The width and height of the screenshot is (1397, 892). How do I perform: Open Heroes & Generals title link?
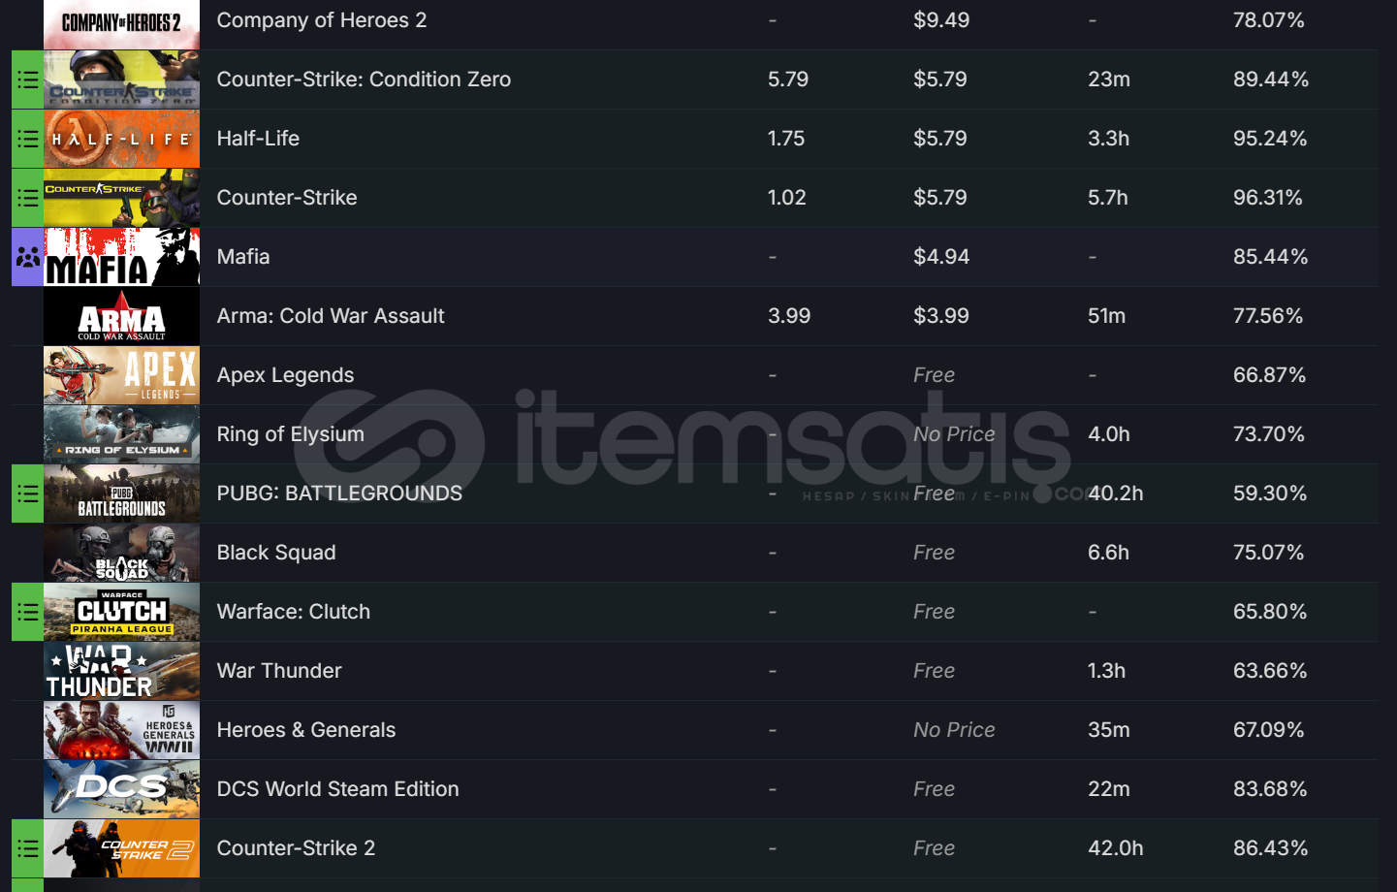click(306, 730)
